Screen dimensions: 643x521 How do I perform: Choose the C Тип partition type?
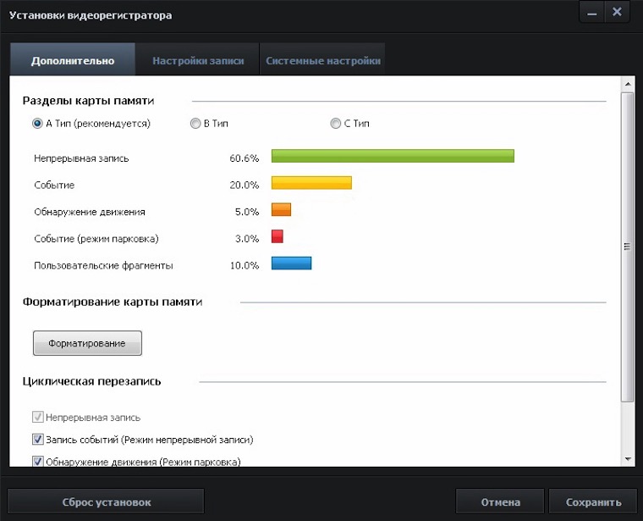point(336,124)
